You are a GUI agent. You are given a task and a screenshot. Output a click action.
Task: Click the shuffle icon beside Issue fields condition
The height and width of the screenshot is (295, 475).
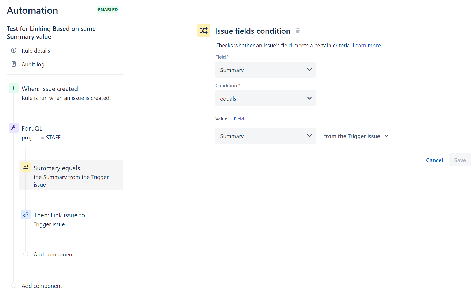(204, 31)
